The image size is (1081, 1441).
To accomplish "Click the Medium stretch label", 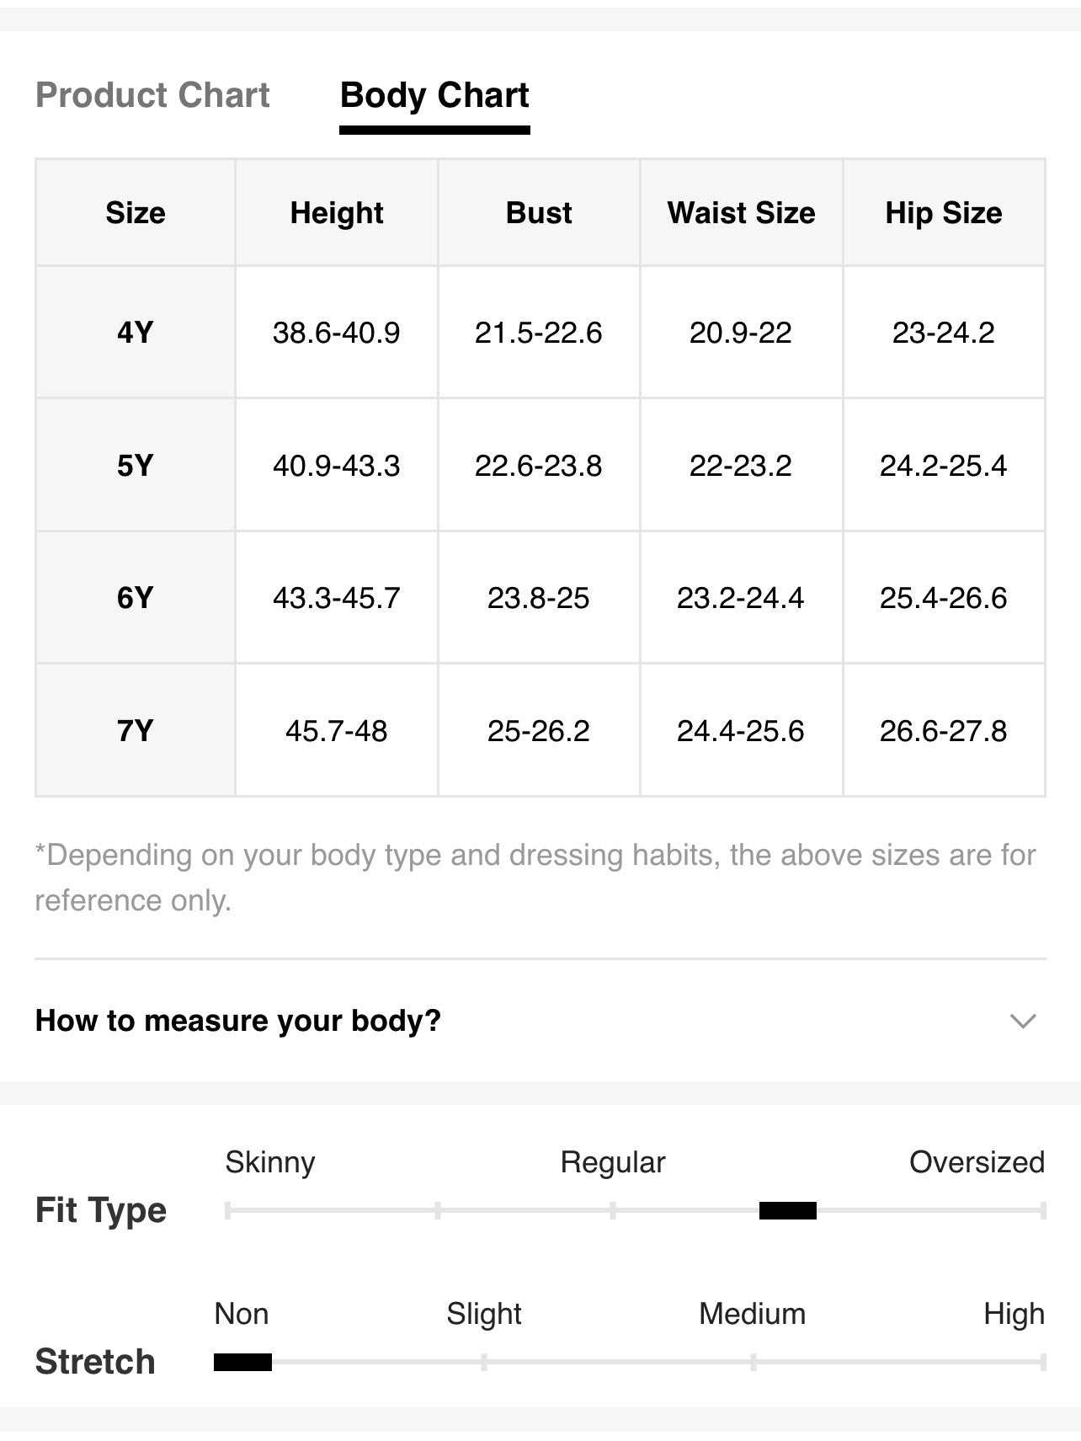I will (753, 1314).
